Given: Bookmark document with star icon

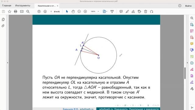Looking at the screenshot, I should (x=9, y=12).
